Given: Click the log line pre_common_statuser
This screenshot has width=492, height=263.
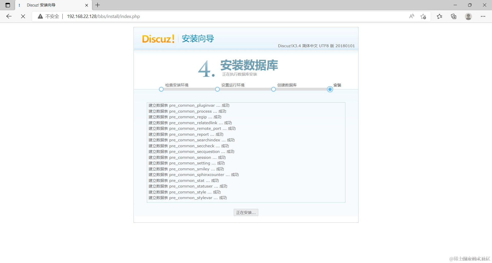Looking at the screenshot, I should click(188, 186).
